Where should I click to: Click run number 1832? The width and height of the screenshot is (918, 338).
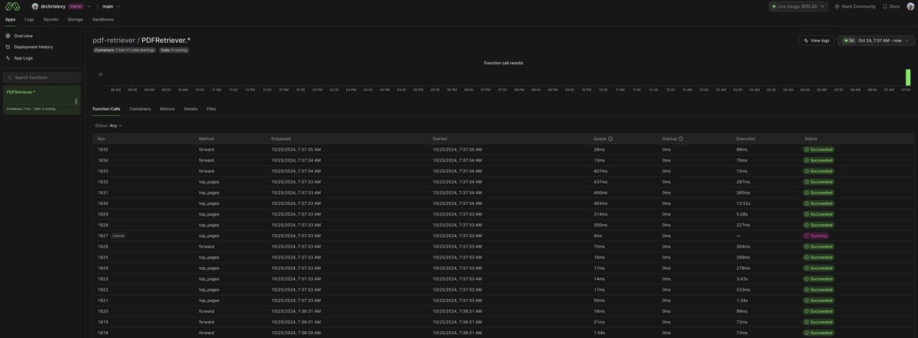click(x=103, y=182)
